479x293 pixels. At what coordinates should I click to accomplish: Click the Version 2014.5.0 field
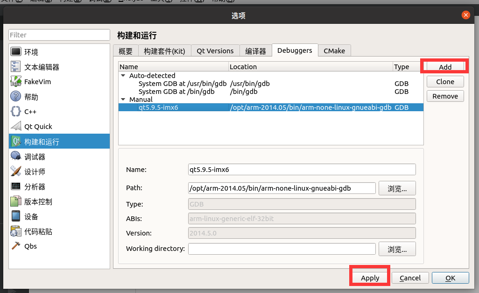click(x=302, y=233)
